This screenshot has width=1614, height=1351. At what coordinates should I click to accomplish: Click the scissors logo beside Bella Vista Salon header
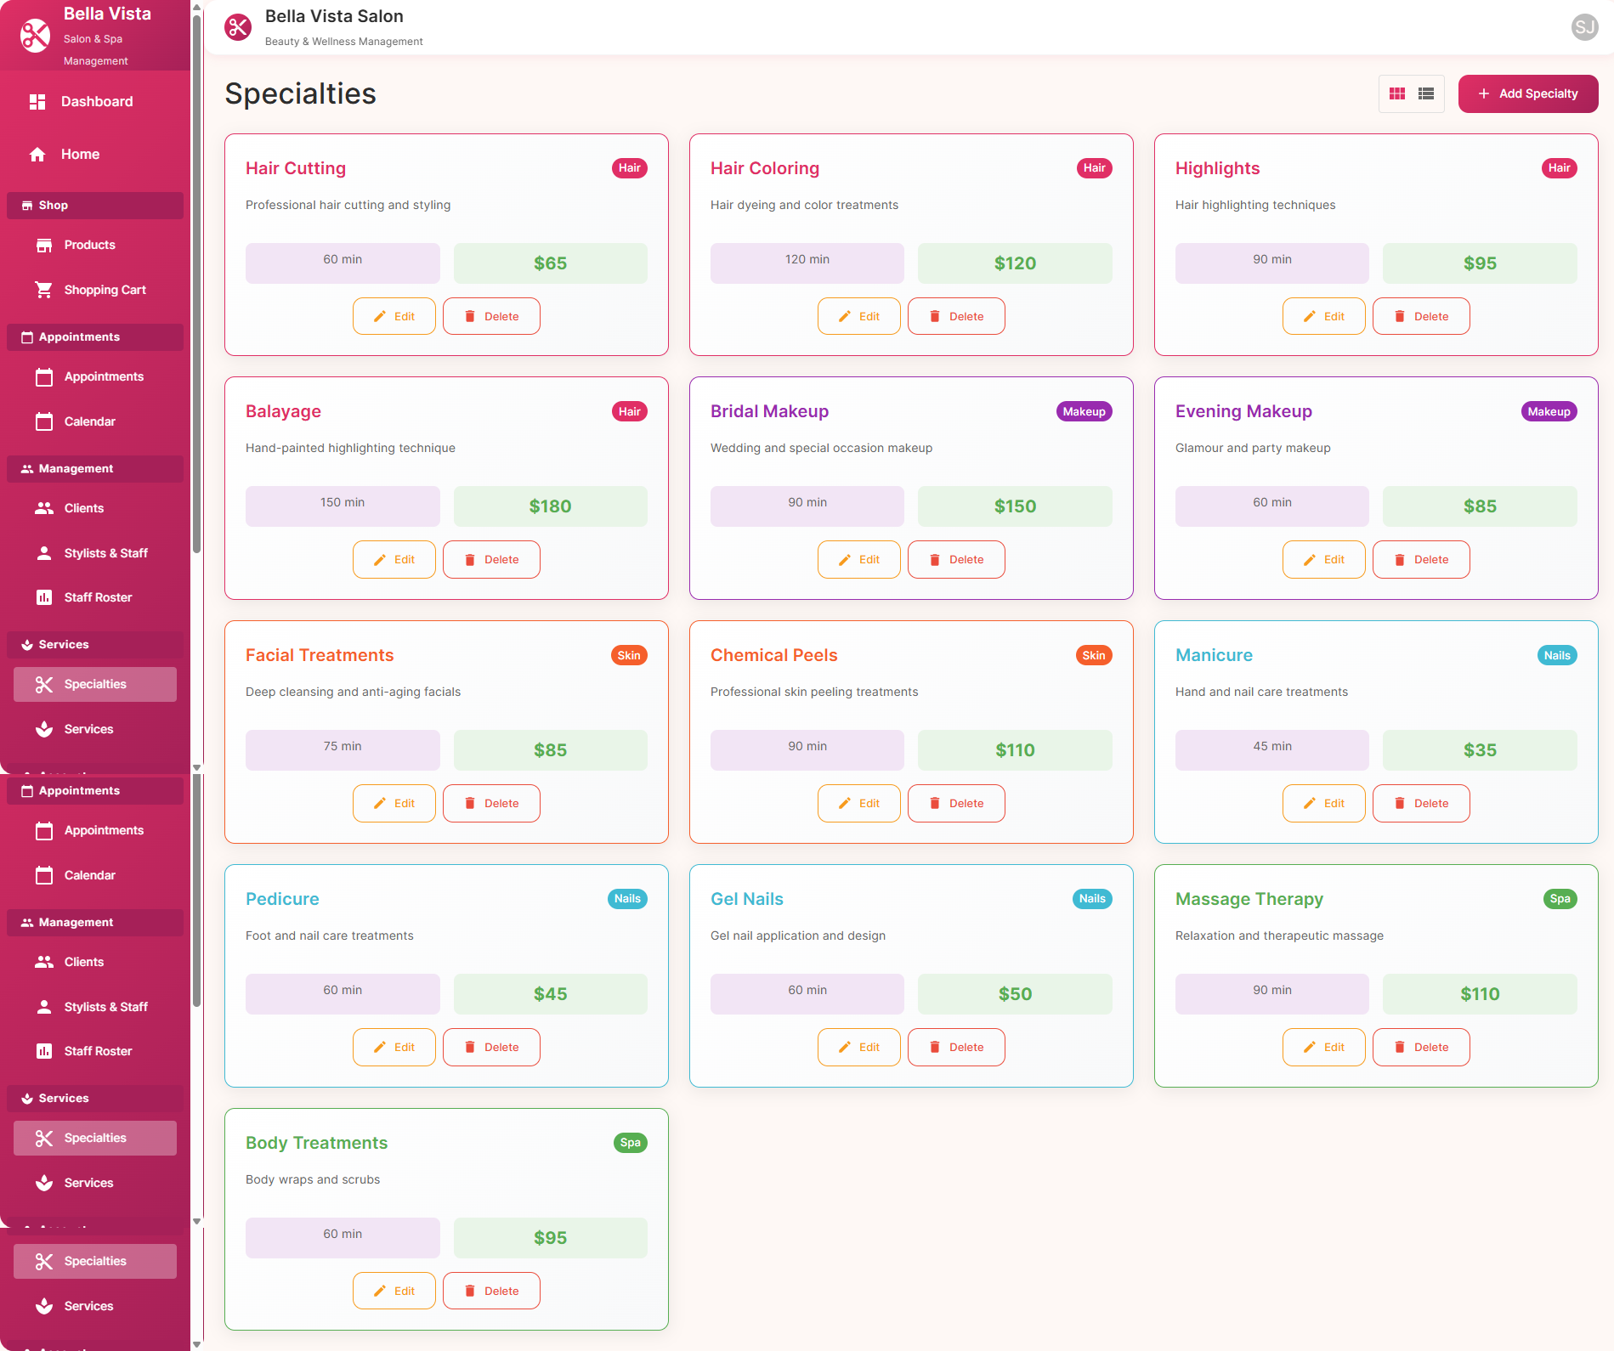[238, 27]
